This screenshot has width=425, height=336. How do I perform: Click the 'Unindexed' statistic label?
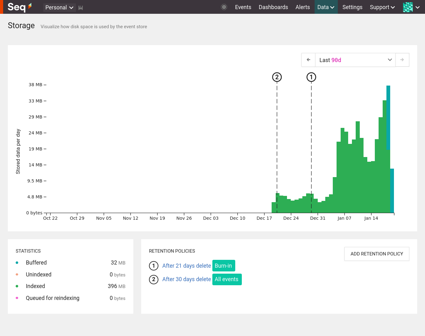39,275
